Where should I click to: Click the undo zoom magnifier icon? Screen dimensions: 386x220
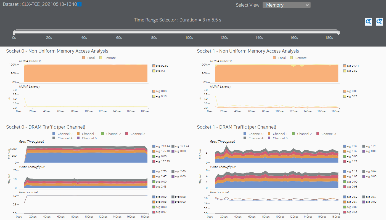(x=368, y=22)
